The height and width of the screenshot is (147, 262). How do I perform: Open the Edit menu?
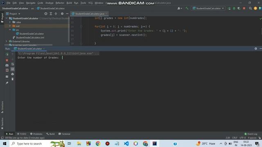tap(15, 3)
